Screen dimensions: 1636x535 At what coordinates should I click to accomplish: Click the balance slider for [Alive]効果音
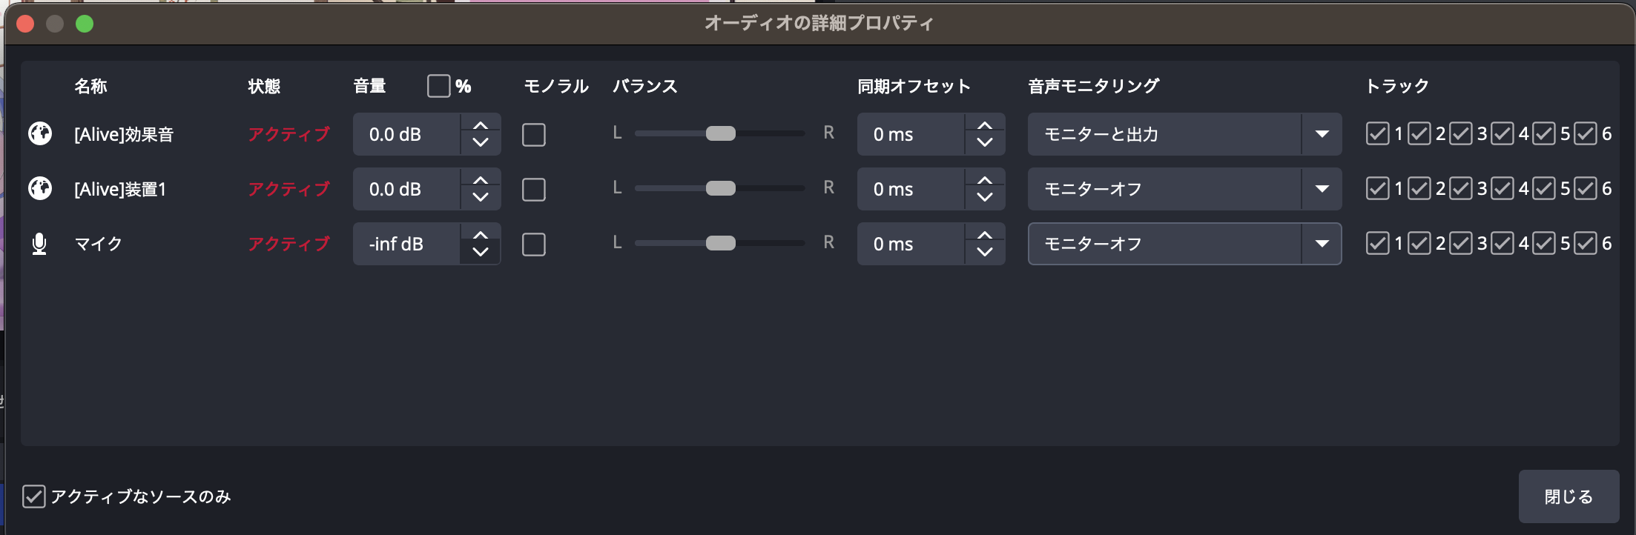(720, 133)
